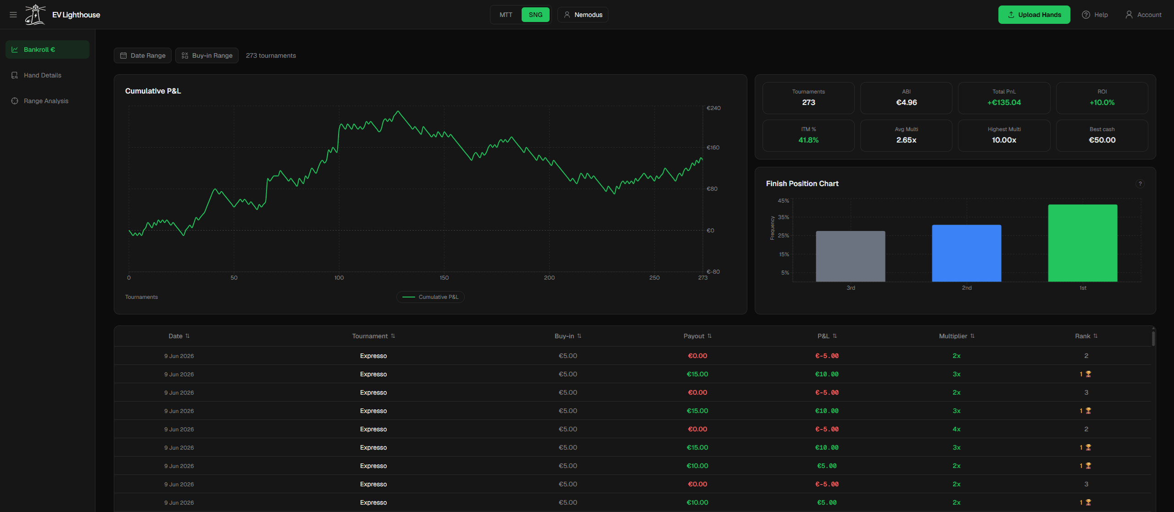The width and height of the screenshot is (1174, 512).
Task: Open the Help link
Action: click(1095, 15)
